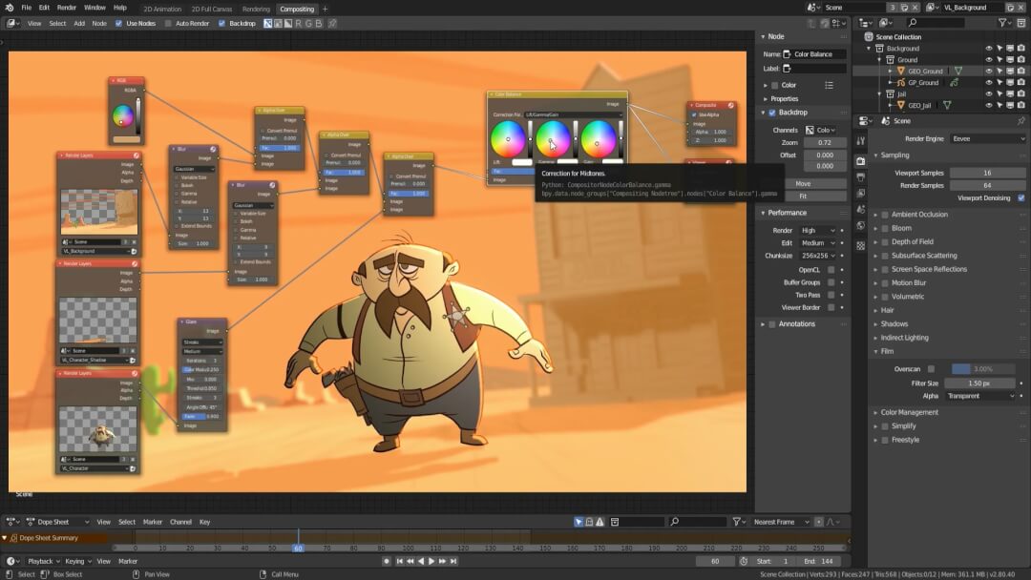This screenshot has height=580, width=1031.
Task: Enable Only Selected filter in Dope Sheet
Action: point(578,522)
